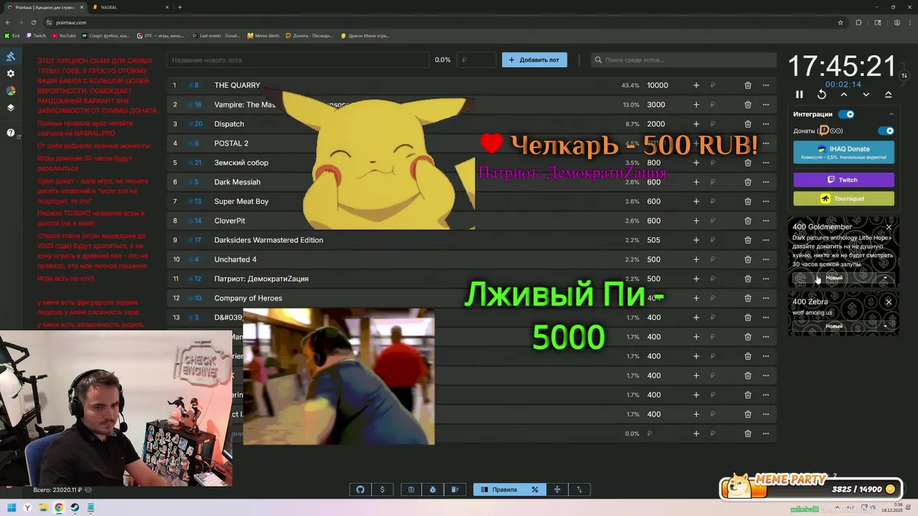The height and width of the screenshot is (516, 918).
Task: Click the Правила button
Action: pos(498,489)
